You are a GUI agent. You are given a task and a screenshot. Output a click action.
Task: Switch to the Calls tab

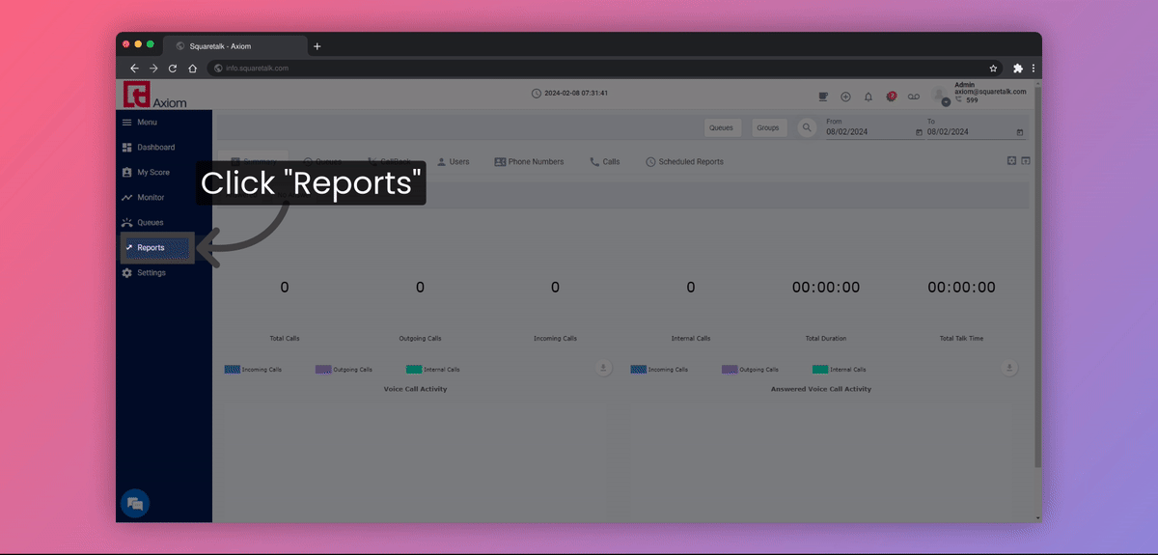pyautogui.click(x=605, y=162)
